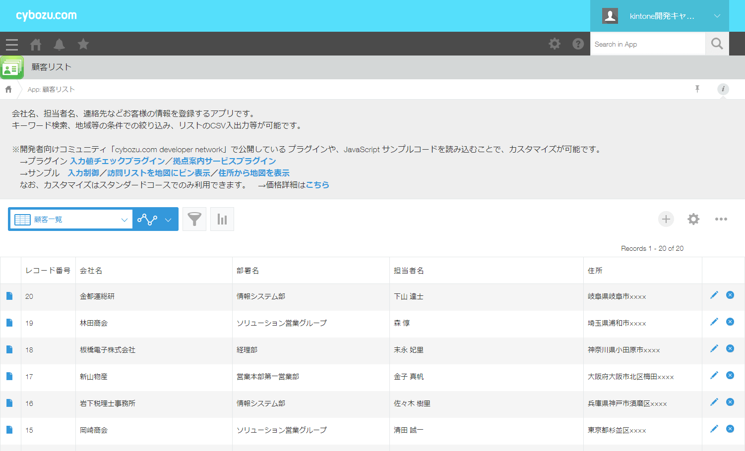This screenshot has width=745, height=451.
Task: Open the hamburger main menu
Action: [12, 45]
